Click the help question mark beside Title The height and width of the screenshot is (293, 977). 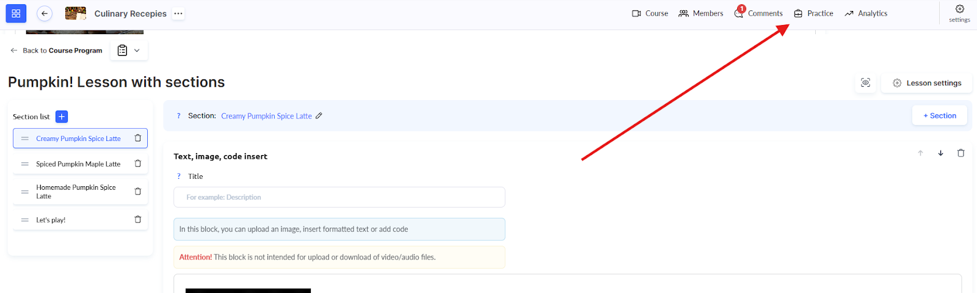178,176
